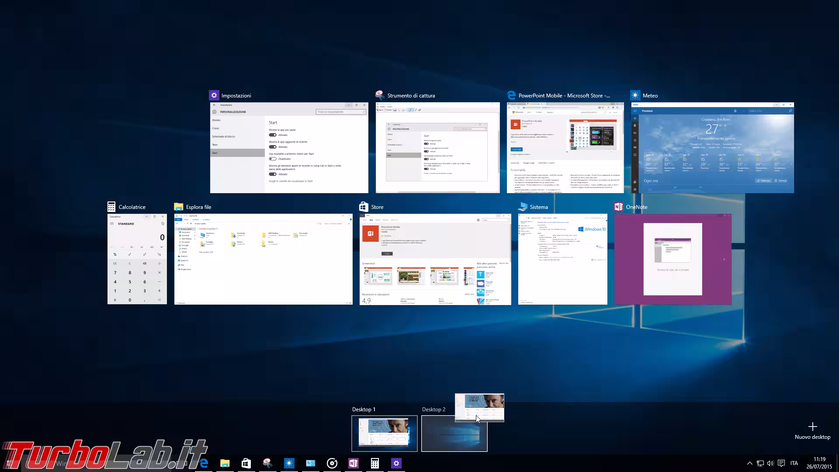Launch OneNote from the taskbar

[353, 463]
